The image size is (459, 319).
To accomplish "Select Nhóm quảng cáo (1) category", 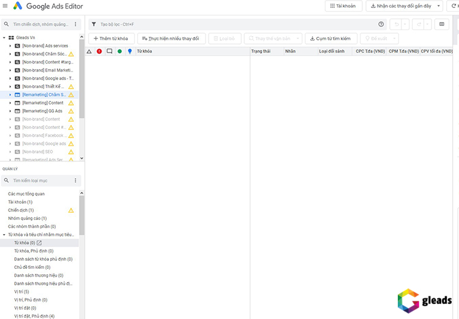I will tap(27, 218).
